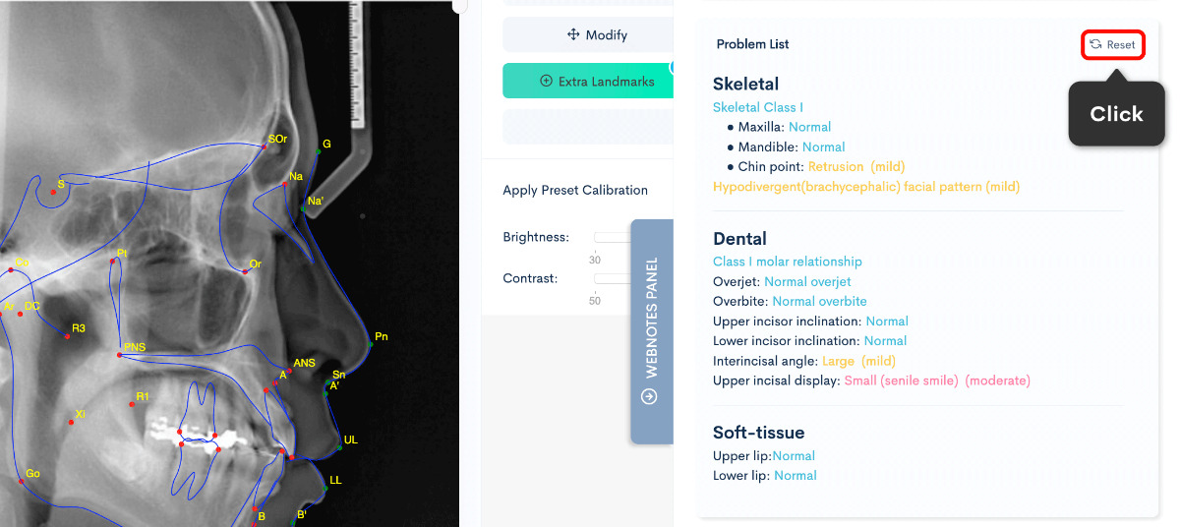Click the Class I molar relationship link
This screenshot has height=527, width=1180.
[787, 262]
